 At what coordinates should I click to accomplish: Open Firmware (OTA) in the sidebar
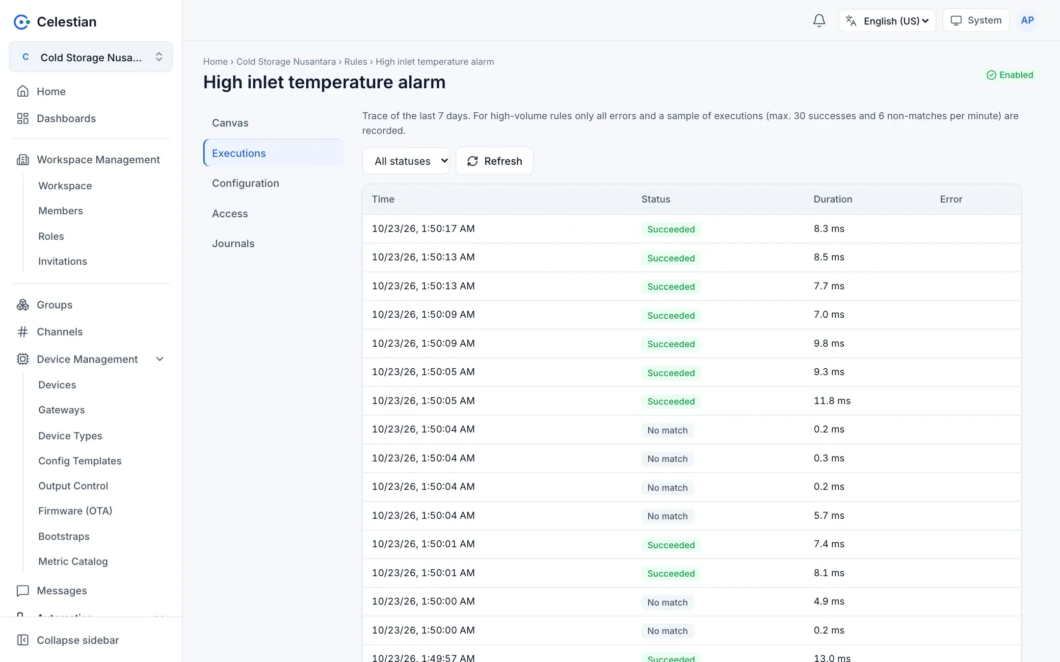75,511
